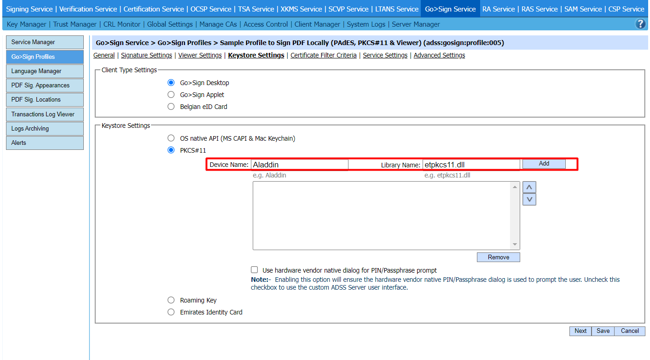Open the Signature Settings tab
The image size is (650, 360).
point(146,55)
